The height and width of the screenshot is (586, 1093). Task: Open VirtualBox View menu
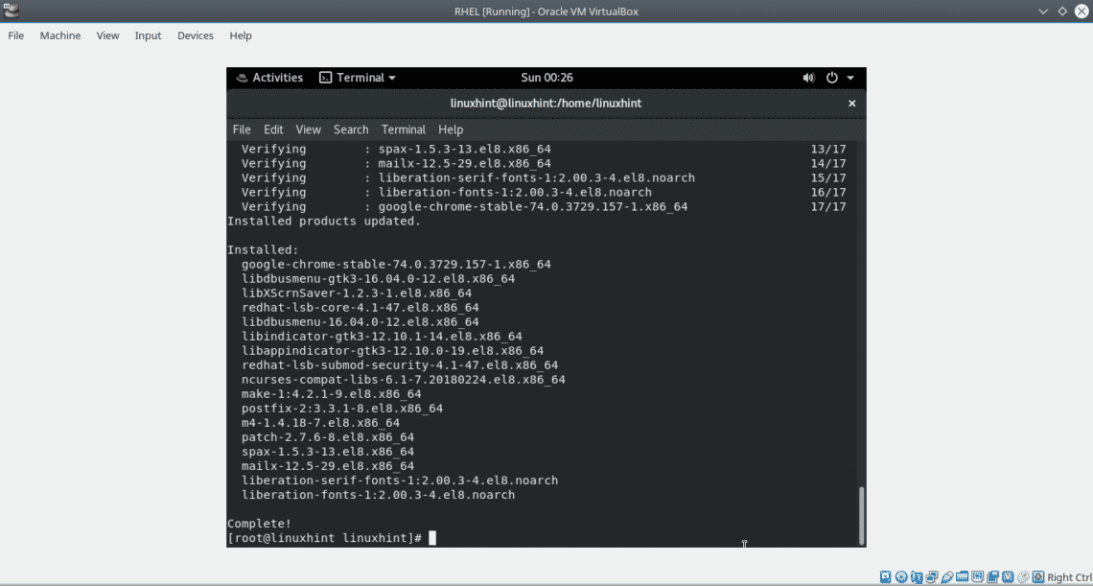(x=108, y=35)
